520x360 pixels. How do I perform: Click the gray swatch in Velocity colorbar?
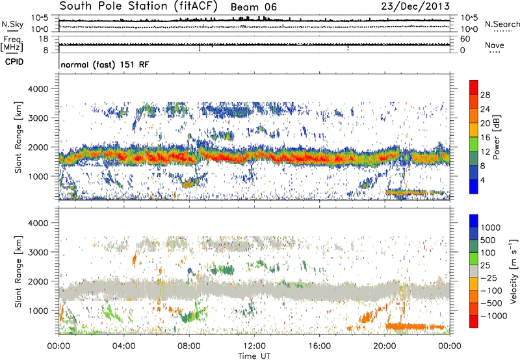pyautogui.click(x=474, y=272)
